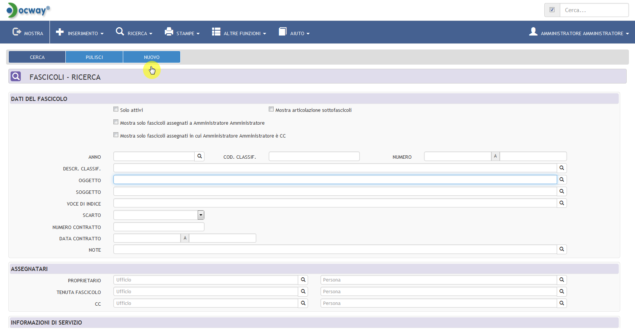The width and height of the screenshot is (635, 331).
Task: Open Persona lookup for TENUTA FASCICOLO
Action: (x=562, y=292)
